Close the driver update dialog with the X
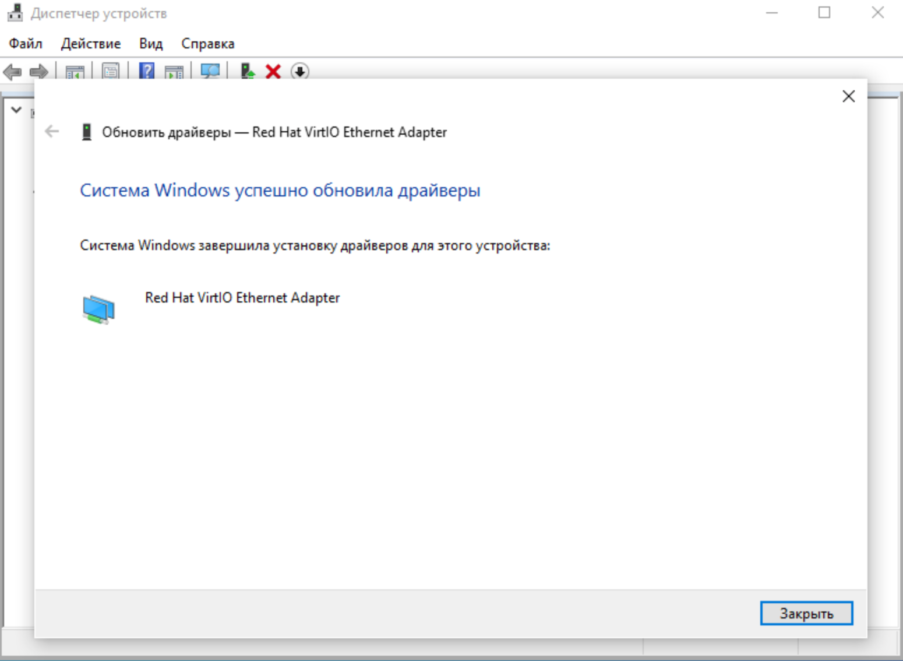Screen dimensions: 903x661 point(848,96)
